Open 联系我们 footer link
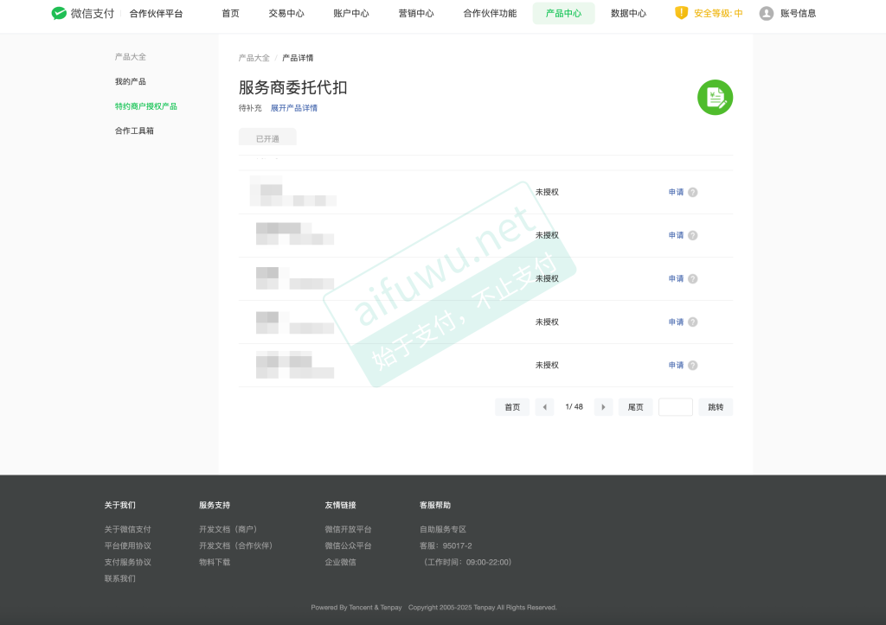Image resolution: width=886 pixels, height=625 pixels. (119, 578)
